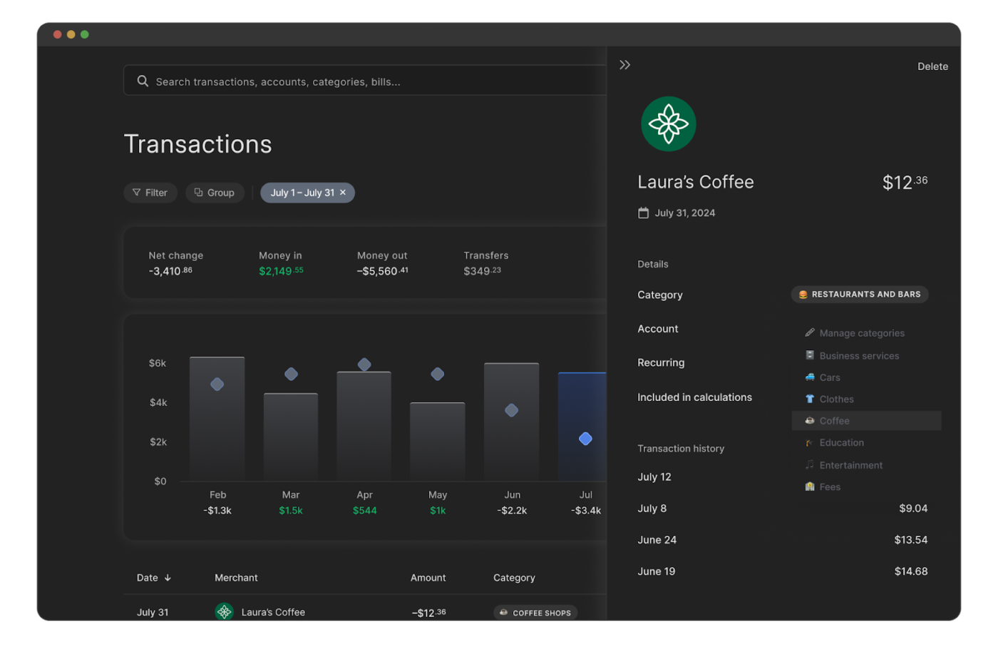This screenshot has height=667, width=998.
Task: Click the Entertainment music note icon
Action: click(810, 464)
